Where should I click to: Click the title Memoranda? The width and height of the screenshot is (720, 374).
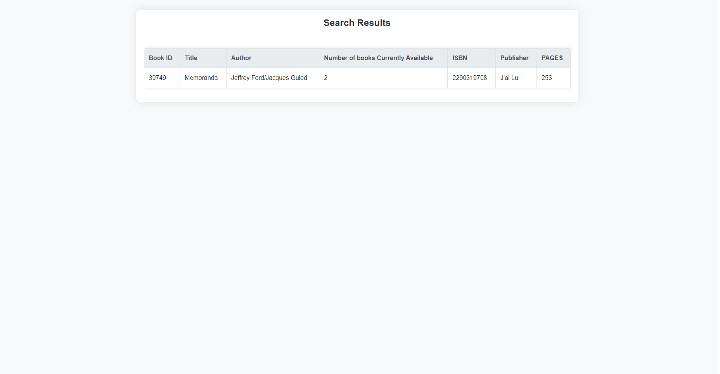pyautogui.click(x=201, y=78)
